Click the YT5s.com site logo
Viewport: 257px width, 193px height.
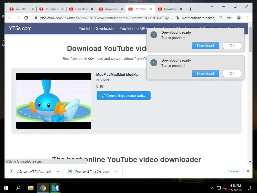pos(20,28)
